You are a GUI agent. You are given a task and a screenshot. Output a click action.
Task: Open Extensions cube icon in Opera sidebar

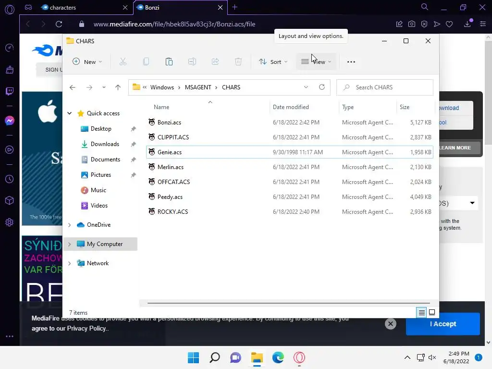(10, 200)
